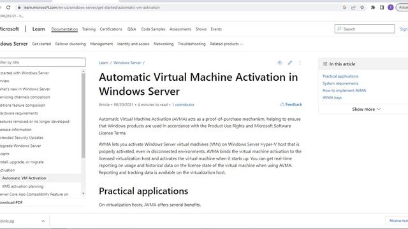Click the share page icon in address bar

[x=353, y=8]
